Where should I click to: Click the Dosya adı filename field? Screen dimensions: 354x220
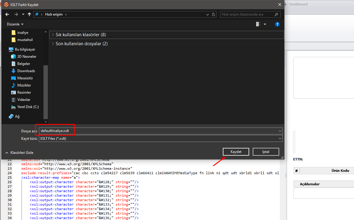pos(161,131)
